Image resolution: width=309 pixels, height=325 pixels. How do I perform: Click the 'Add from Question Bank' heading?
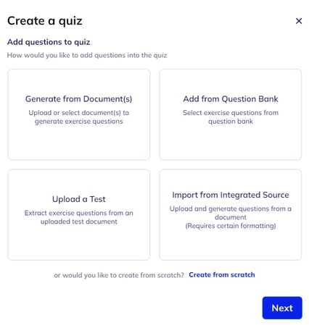231,99
